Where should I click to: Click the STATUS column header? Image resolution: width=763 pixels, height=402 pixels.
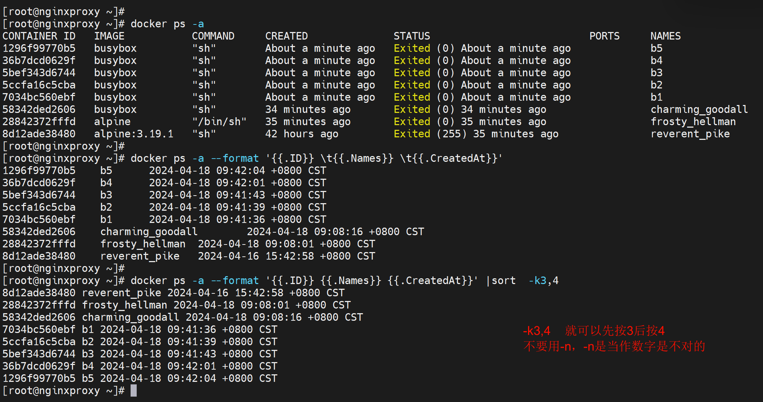412,36
